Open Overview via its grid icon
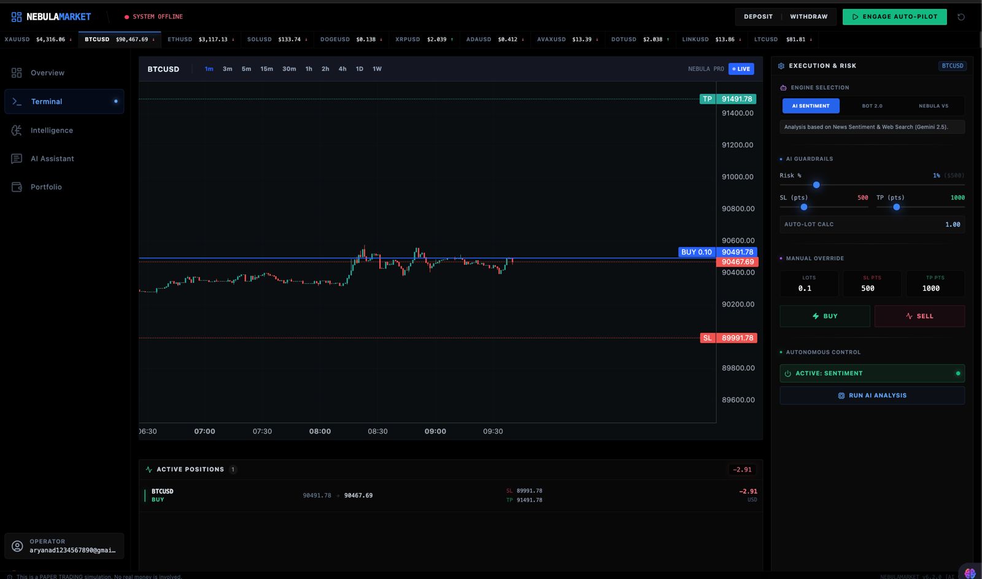 click(17, 73)
